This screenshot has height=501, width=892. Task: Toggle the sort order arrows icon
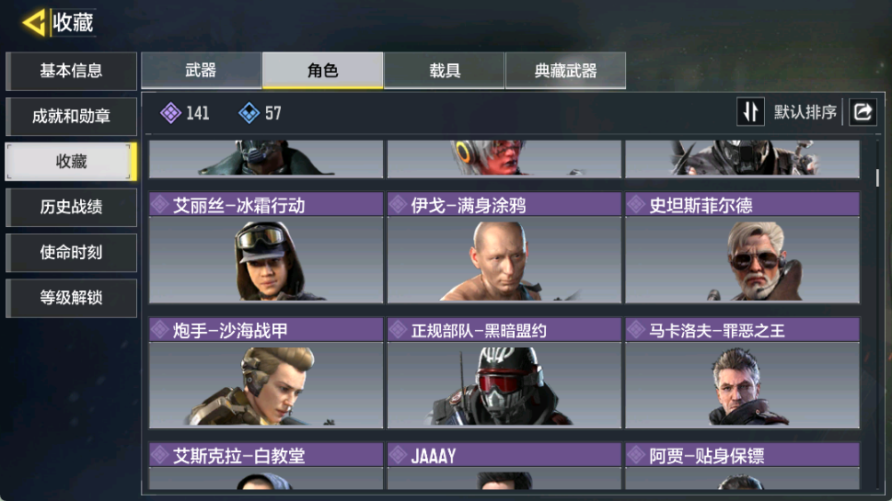point(750,112)
